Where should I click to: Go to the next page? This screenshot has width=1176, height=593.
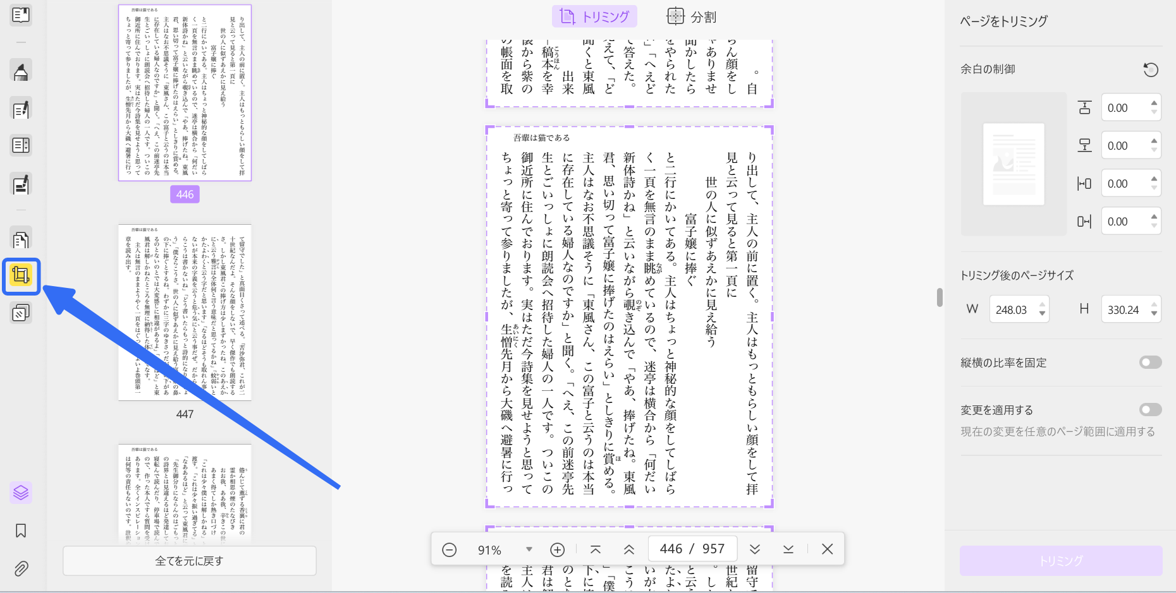[x=755, y=549]
